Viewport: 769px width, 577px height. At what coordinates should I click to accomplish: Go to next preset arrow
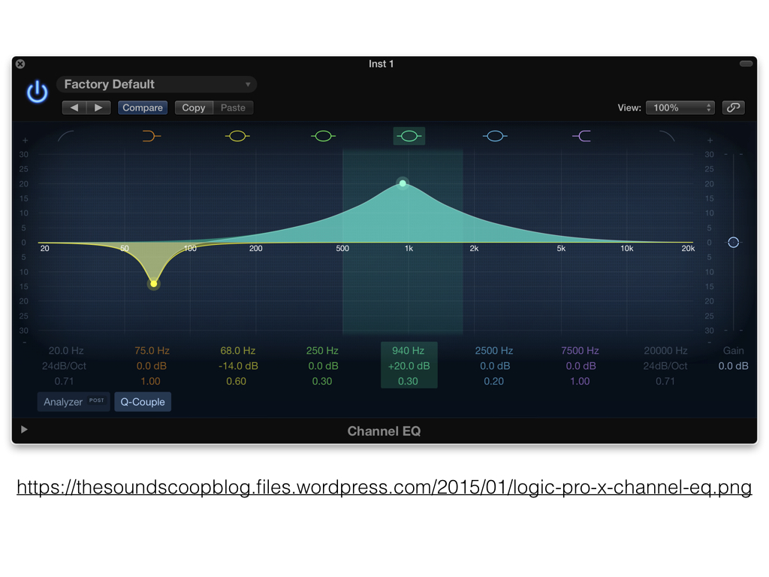[x=98, y=107]
